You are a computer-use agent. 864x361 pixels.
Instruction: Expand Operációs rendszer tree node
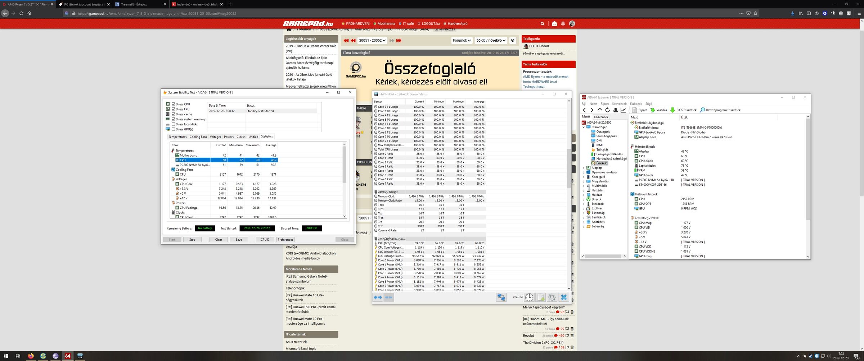584,172
